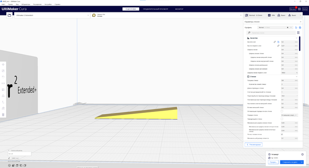Viewport: 309px width, 168px height.
Task: Click material spool icon Generic PLA
Action: (94, 15)
